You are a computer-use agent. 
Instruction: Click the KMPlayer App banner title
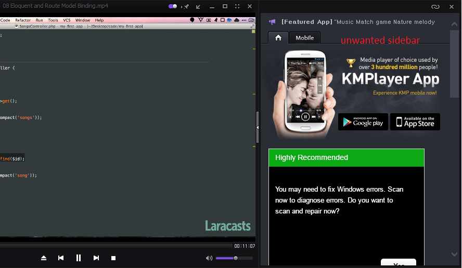(390, 79)
